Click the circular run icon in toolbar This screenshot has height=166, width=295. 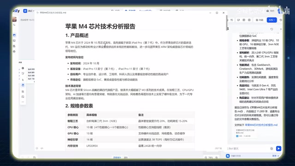coord(249,20)
